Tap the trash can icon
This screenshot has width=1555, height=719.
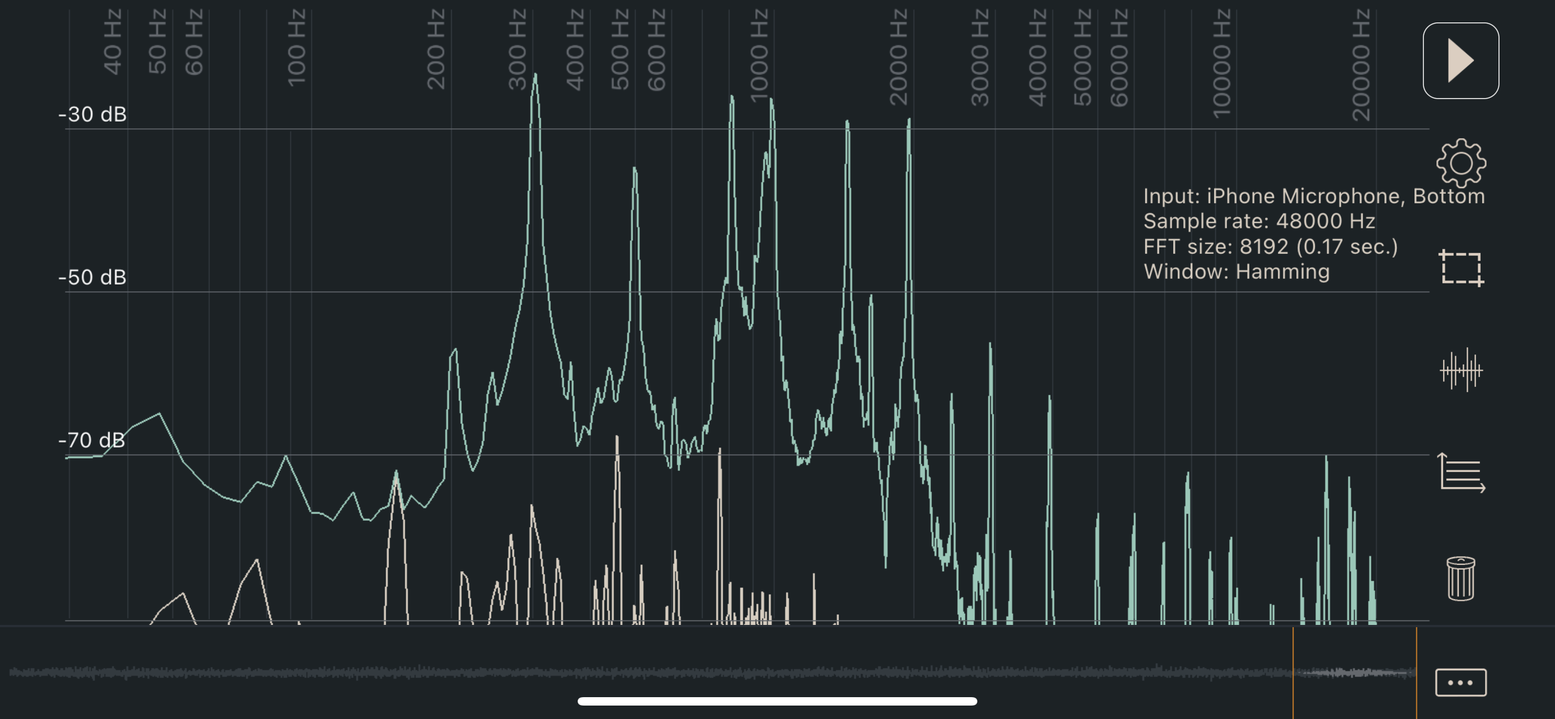pyautogui.click(x=1461, y=578)
